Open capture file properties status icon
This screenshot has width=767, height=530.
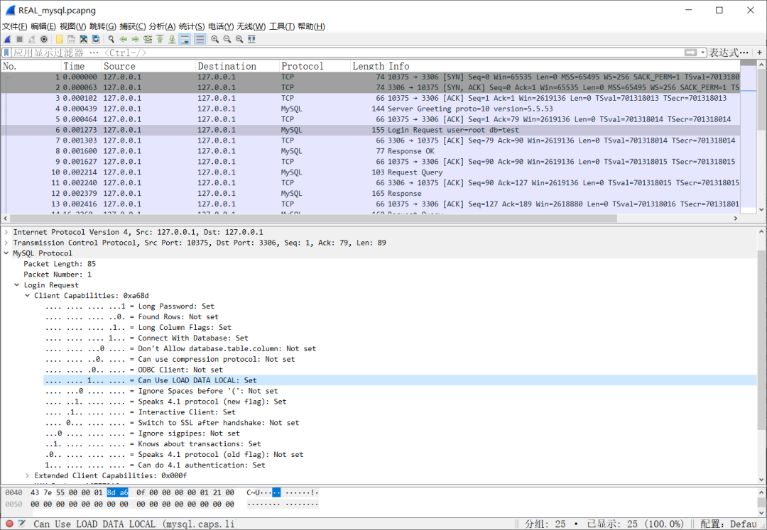pos(21,524)
